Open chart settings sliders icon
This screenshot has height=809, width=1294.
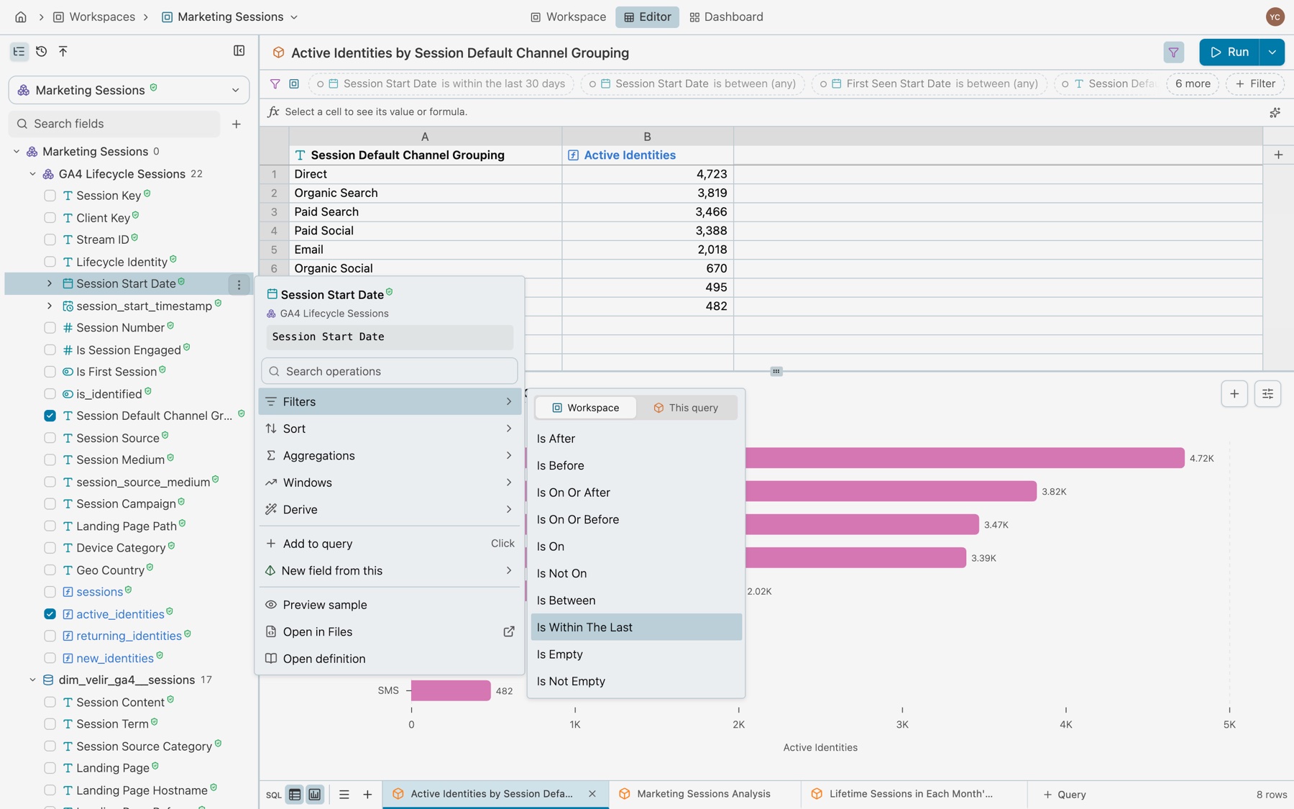point(1267,393)
